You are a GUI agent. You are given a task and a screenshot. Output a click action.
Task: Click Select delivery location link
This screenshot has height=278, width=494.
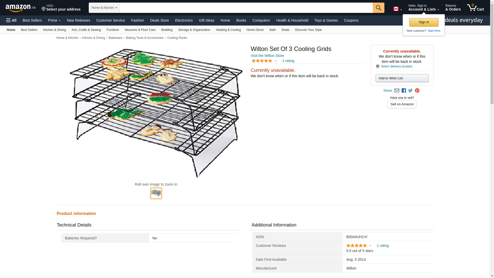pyautogui.click(x=396, y=66)
